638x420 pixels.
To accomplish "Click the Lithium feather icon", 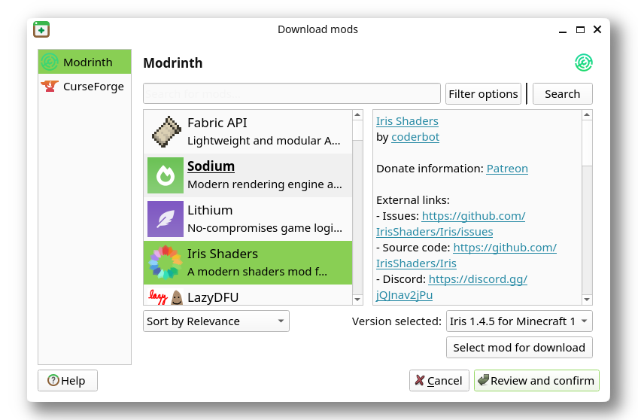I will point(166,219).
